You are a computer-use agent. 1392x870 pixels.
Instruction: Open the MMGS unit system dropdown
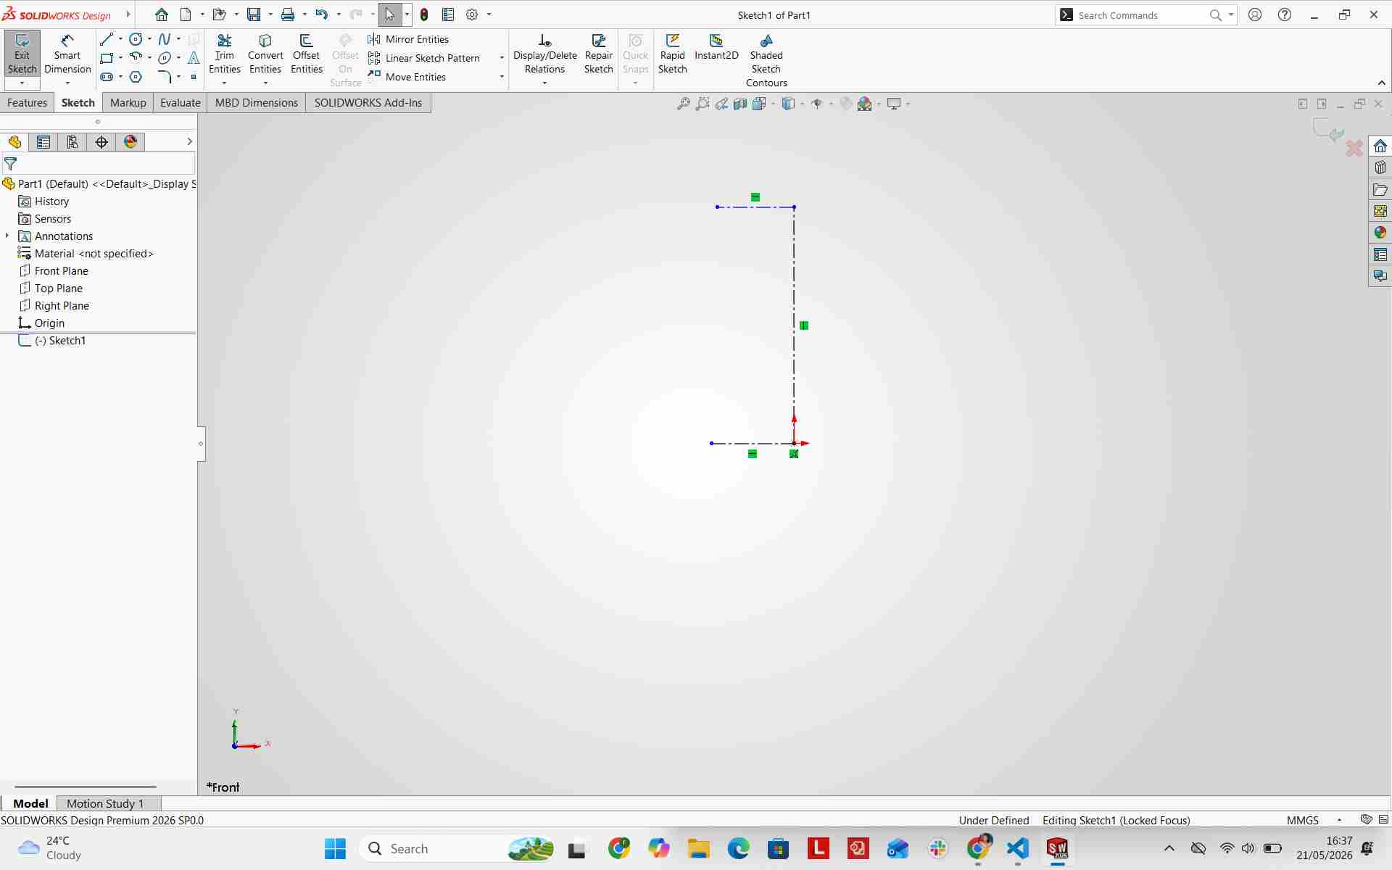tap(1339, 820)
